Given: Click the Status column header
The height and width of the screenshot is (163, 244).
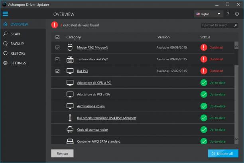Looking at the screenshot, I should [205, 37].
